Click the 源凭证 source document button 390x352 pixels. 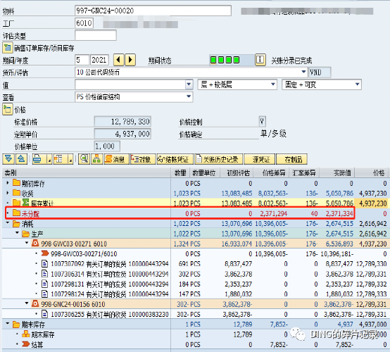coord(260,159)
